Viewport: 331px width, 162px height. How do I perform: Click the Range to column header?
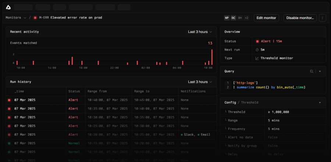click(142, 91)
